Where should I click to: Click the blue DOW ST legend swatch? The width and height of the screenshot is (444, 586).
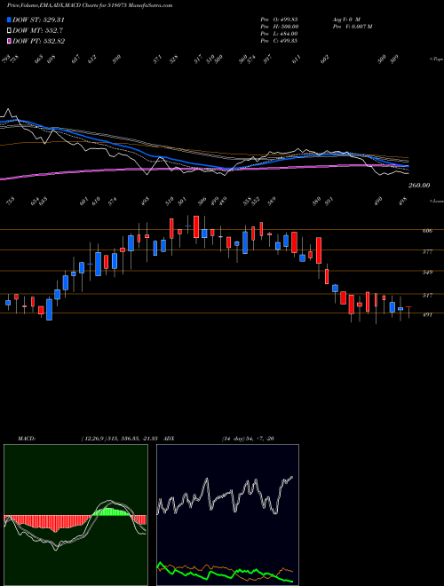point(9,20)
